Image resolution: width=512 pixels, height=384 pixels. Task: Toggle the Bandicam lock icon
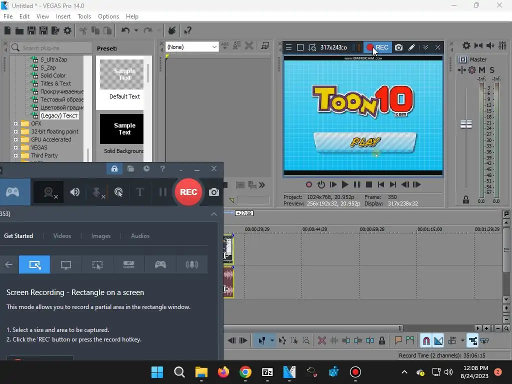click(114, 168)
